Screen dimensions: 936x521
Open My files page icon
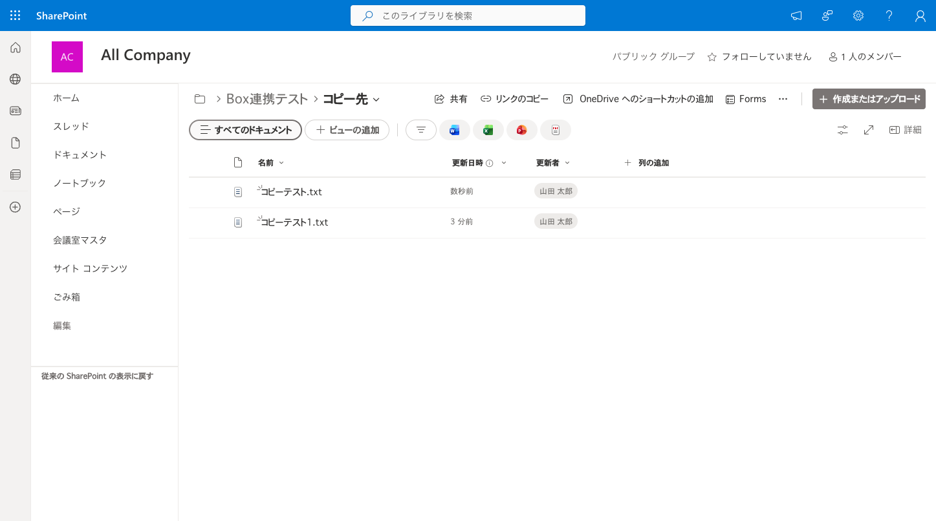coord(16,143)
